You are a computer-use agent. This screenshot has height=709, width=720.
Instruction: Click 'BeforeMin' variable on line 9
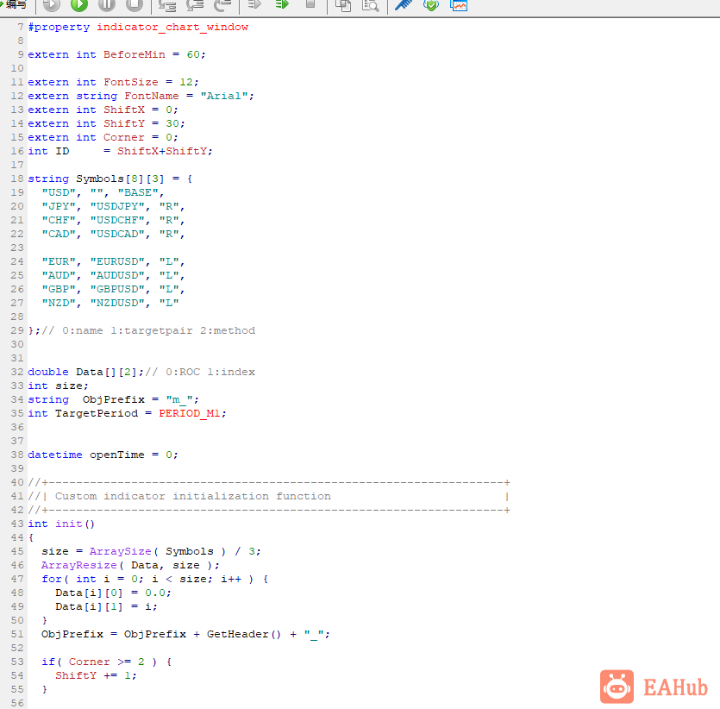[134, 54]
